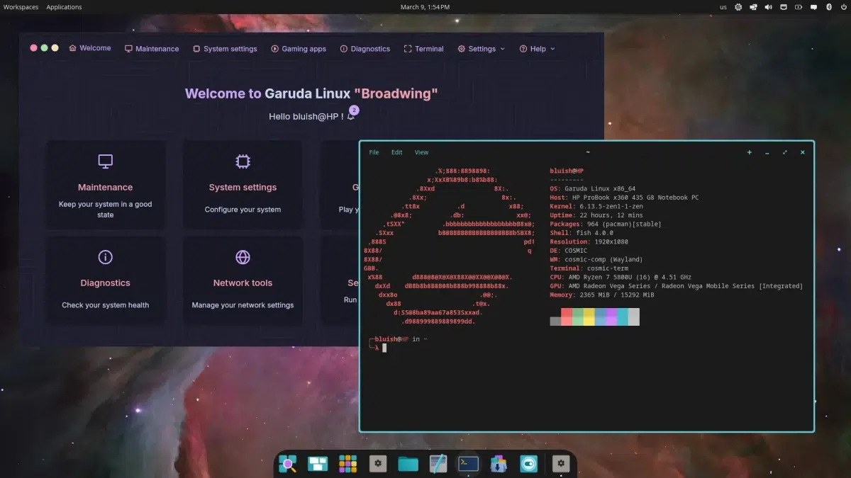Check battery status from the top panel

click(799, 7)
